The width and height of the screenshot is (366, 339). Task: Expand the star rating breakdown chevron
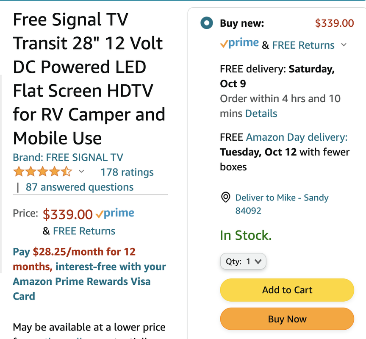click(x=82, y=172)
